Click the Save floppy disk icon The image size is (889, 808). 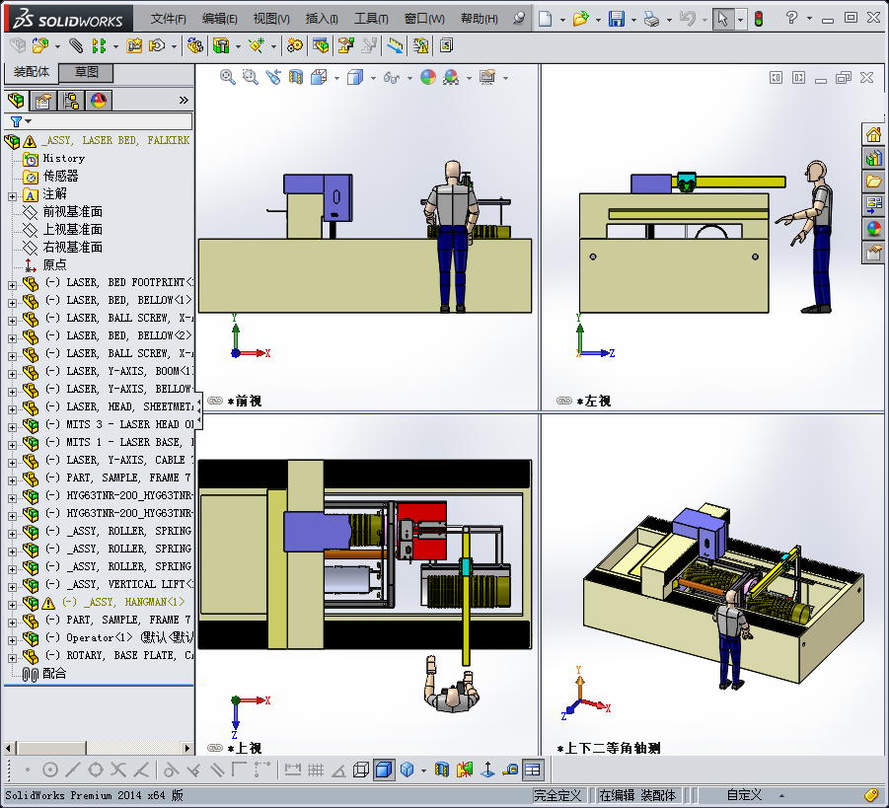tap(617, 19)
